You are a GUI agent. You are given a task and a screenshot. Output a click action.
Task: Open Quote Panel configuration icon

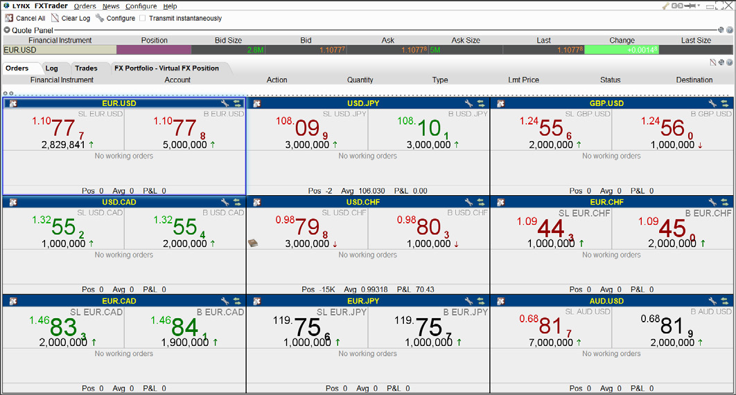[x=721, y=30]
